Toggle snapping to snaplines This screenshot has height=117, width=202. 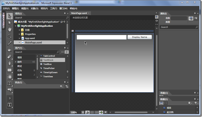click(101, 112)
